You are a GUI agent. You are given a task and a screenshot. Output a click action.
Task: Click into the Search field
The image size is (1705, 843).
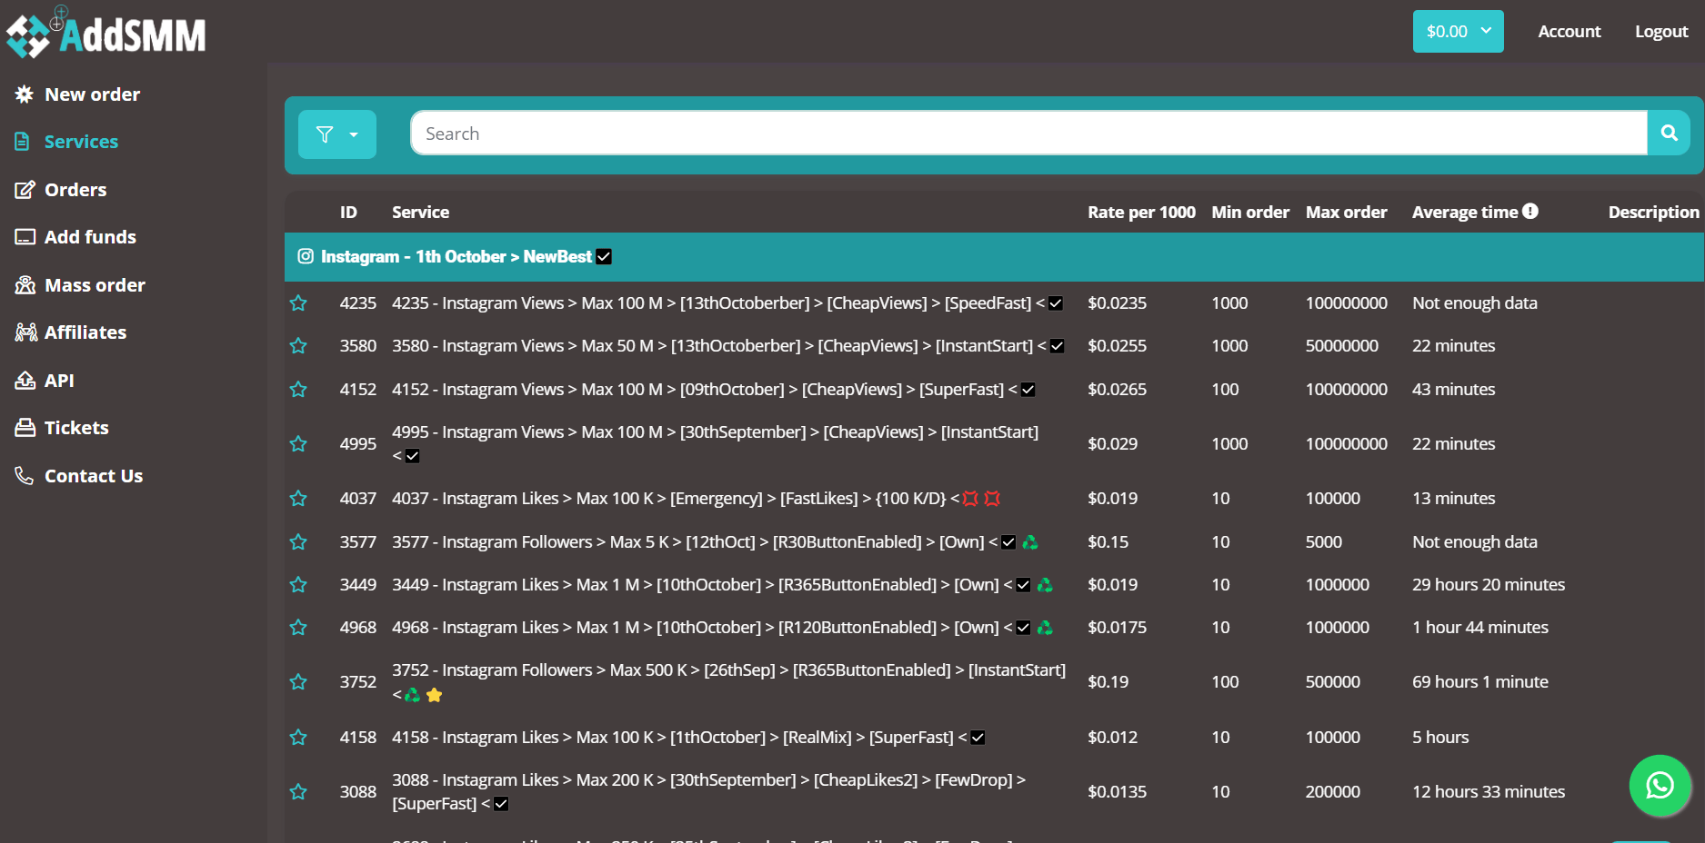1028,134
